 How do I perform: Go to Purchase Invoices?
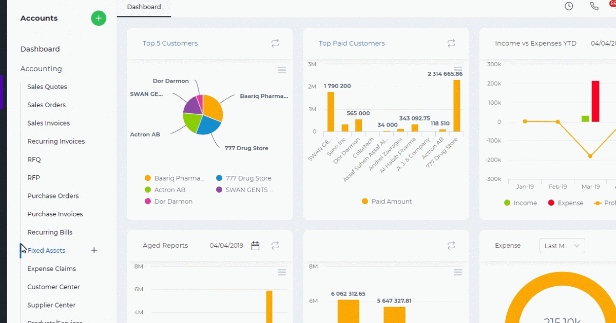[x=55, y=214]
